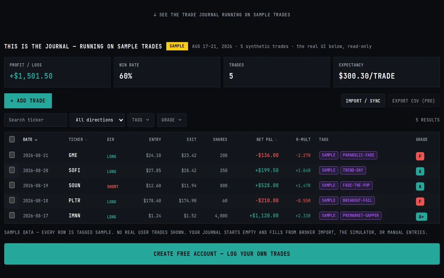Open Import / Sync

[363, 101]
